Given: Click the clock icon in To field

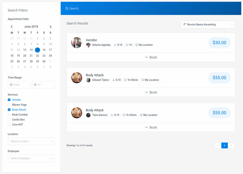Looking at the screenshot, I should pos(35,85).
